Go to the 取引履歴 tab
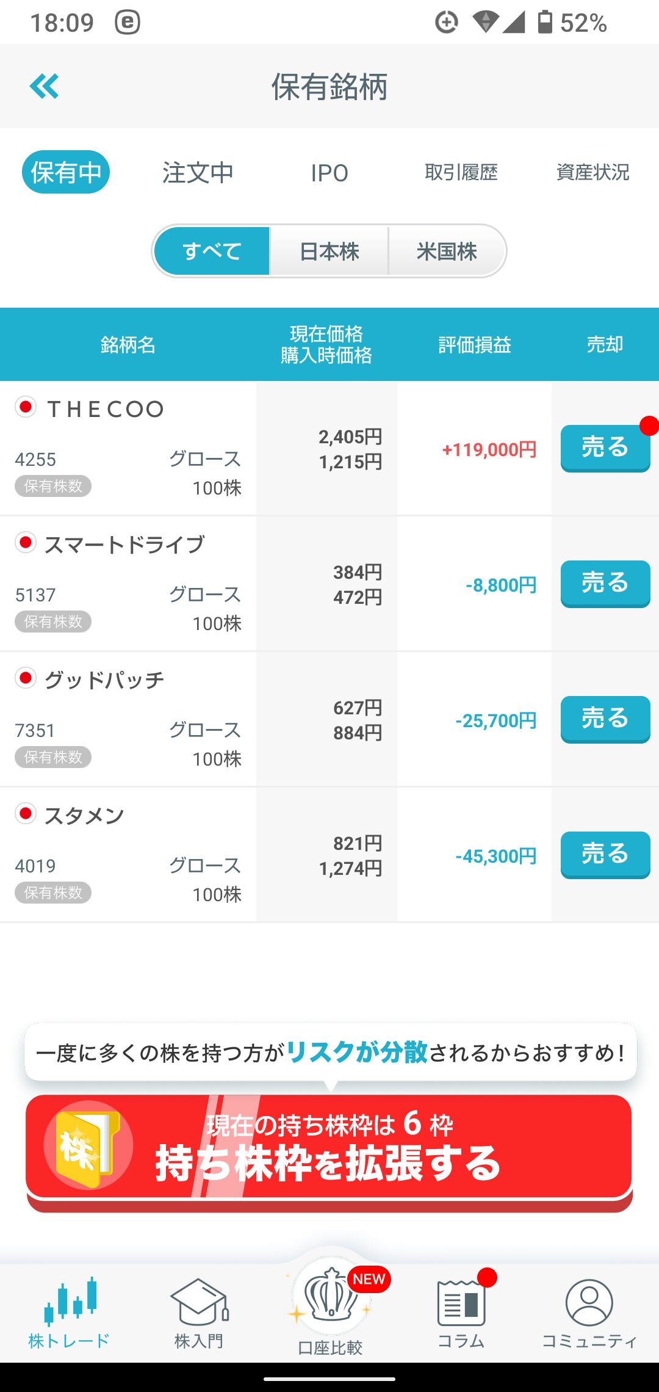Image resolution: width=659 pixels, height=1392 pixels. [x=461, y=173]
